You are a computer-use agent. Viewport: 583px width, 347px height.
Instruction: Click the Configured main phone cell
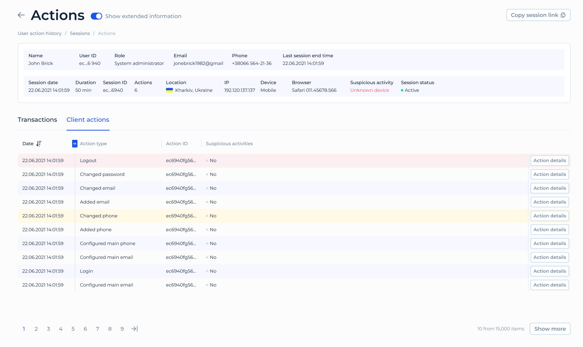pos(107,244)
